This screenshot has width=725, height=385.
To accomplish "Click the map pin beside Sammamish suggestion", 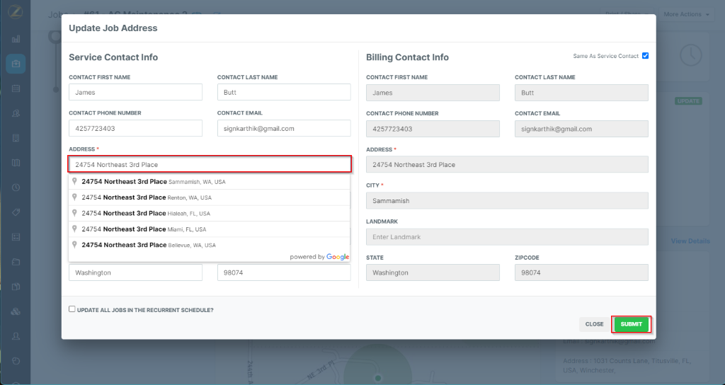I will (74, 182).
